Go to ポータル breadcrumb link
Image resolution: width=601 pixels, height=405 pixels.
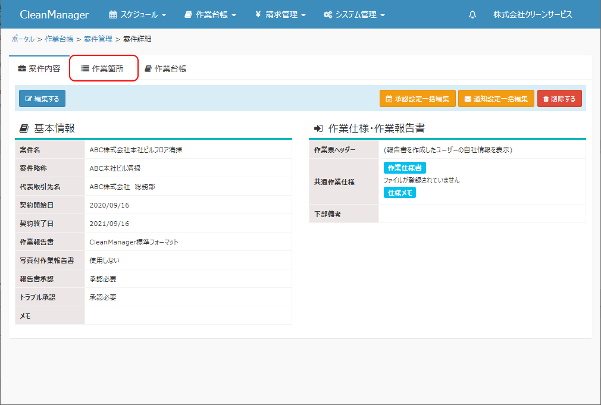point(23,39)
